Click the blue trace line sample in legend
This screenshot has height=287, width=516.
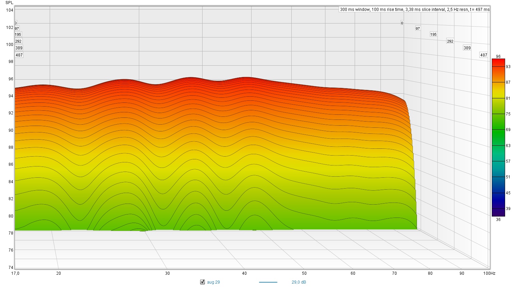pyautogui.click(x=268, y=282)
